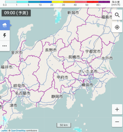Zoom in with the plus button

(117, 109)
